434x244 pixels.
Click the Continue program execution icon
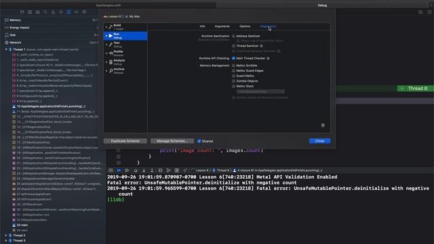(127, 170)
